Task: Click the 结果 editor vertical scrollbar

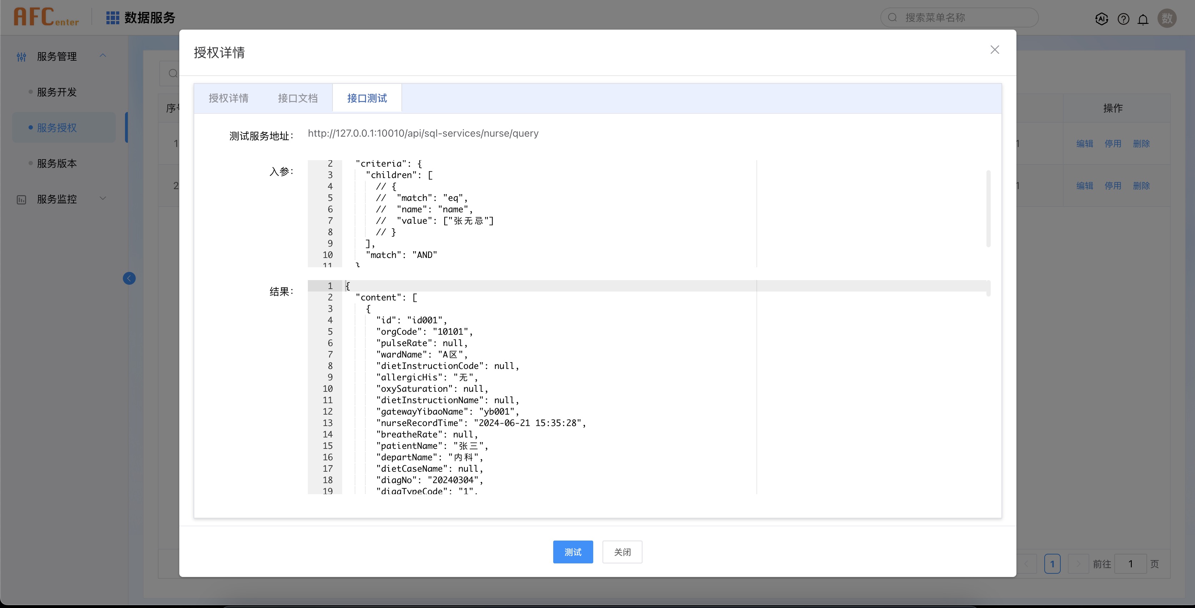Action: (988, 288)
